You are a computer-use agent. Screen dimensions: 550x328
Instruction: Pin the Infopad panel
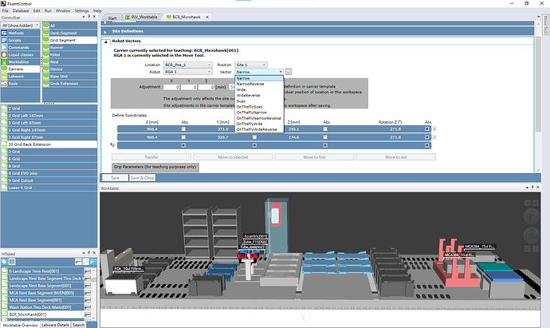(x=88, y=252)
